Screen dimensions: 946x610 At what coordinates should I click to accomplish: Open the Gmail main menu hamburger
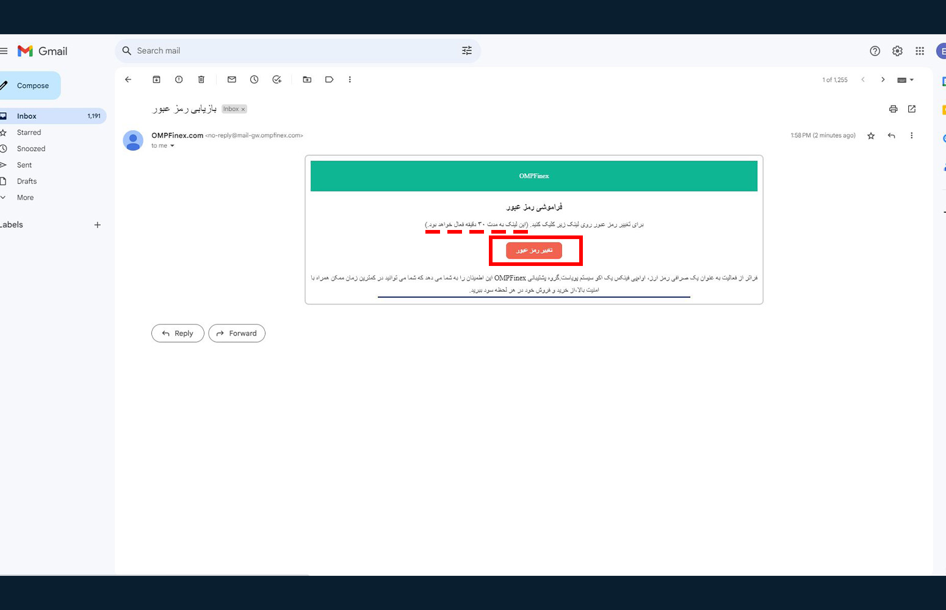click(4, 51)
